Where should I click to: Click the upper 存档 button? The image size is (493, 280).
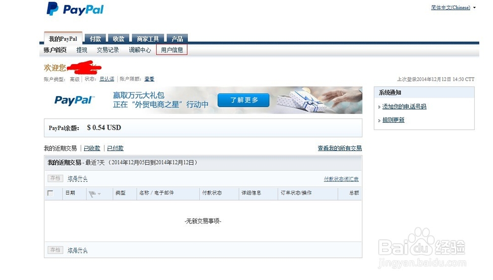pos(55,178)
